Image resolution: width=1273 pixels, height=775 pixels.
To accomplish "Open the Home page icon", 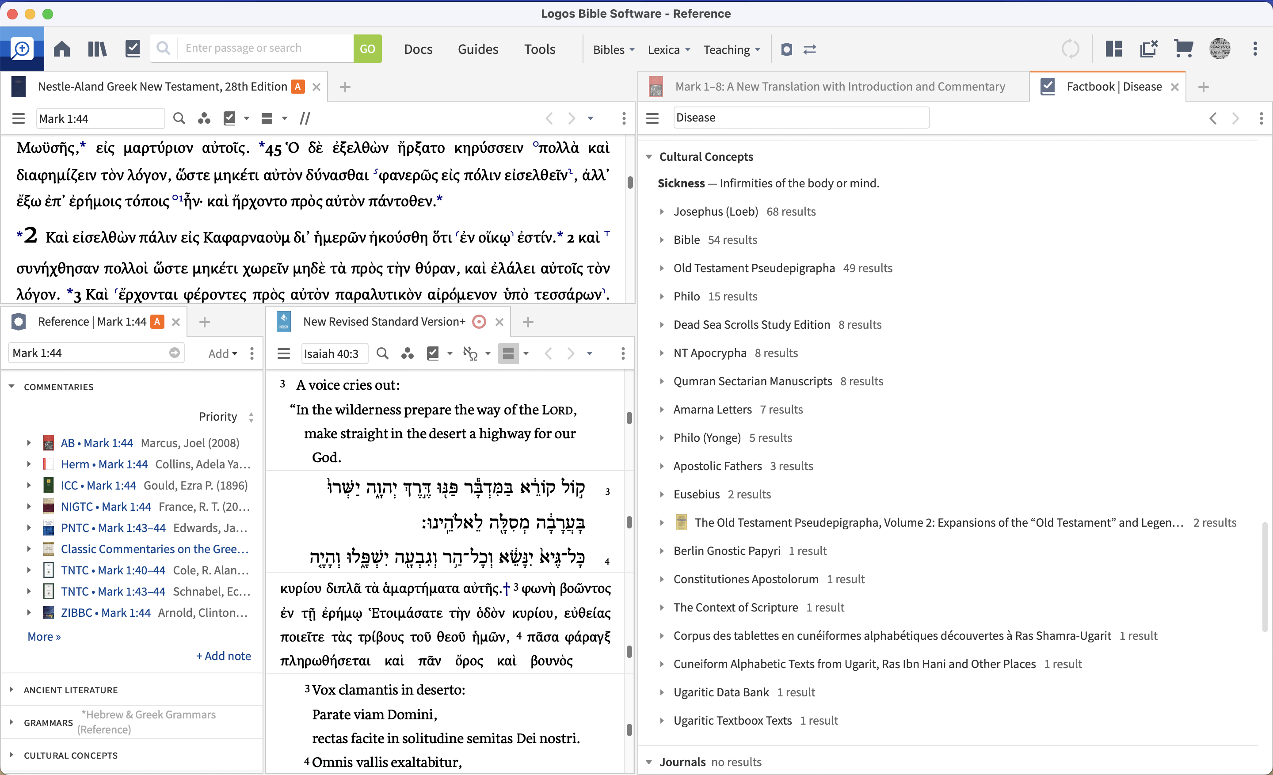I will (61, 49).
